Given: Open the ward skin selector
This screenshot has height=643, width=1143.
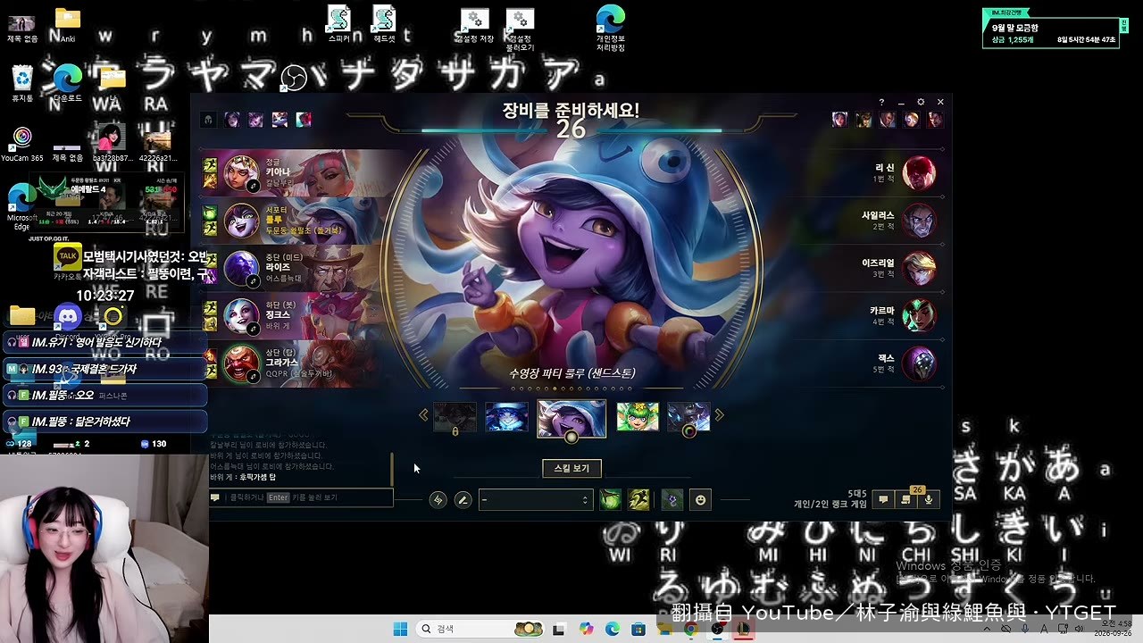Looking at the screenshot, I should point(672,500).
